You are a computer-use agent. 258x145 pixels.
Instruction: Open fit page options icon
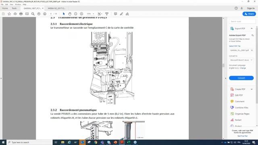click(x=100, y=14)
